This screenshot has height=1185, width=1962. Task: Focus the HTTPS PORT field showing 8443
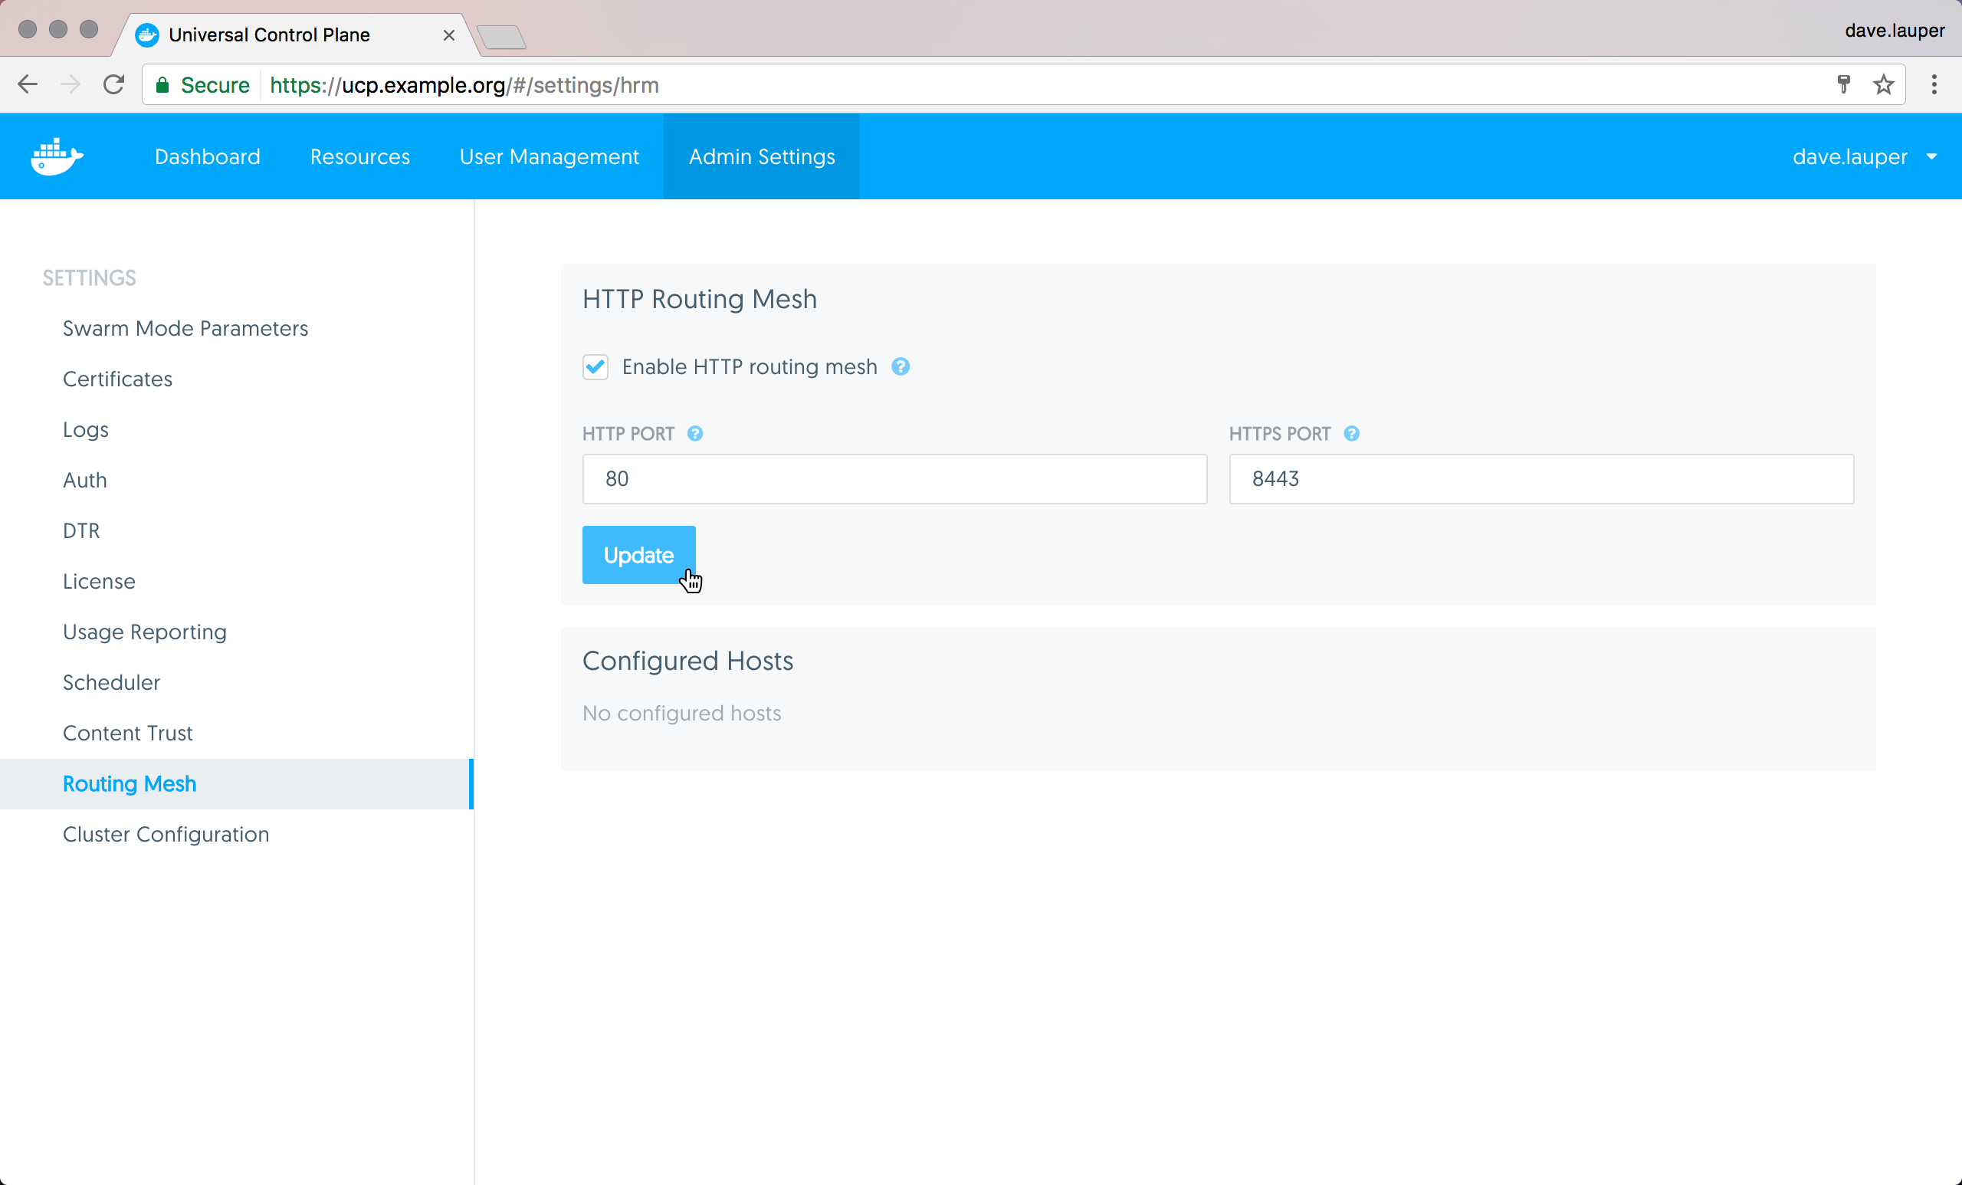pos(1540,478)
